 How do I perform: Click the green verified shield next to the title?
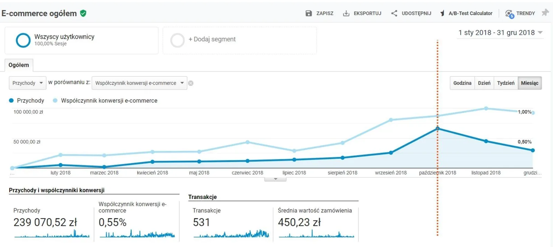coord(83,13)
